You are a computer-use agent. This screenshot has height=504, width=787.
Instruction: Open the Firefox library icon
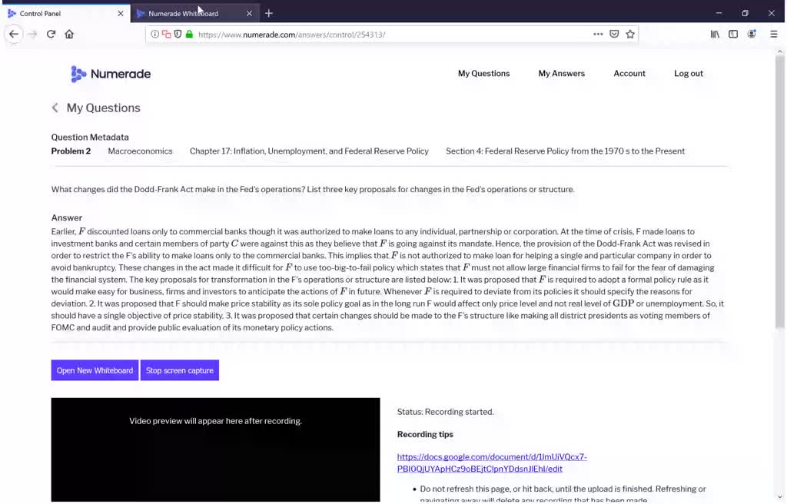point(714,34)
